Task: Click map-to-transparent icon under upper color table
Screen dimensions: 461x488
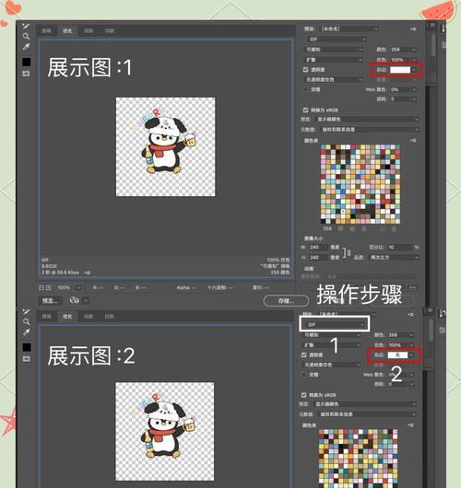Action: click(341, 229)
